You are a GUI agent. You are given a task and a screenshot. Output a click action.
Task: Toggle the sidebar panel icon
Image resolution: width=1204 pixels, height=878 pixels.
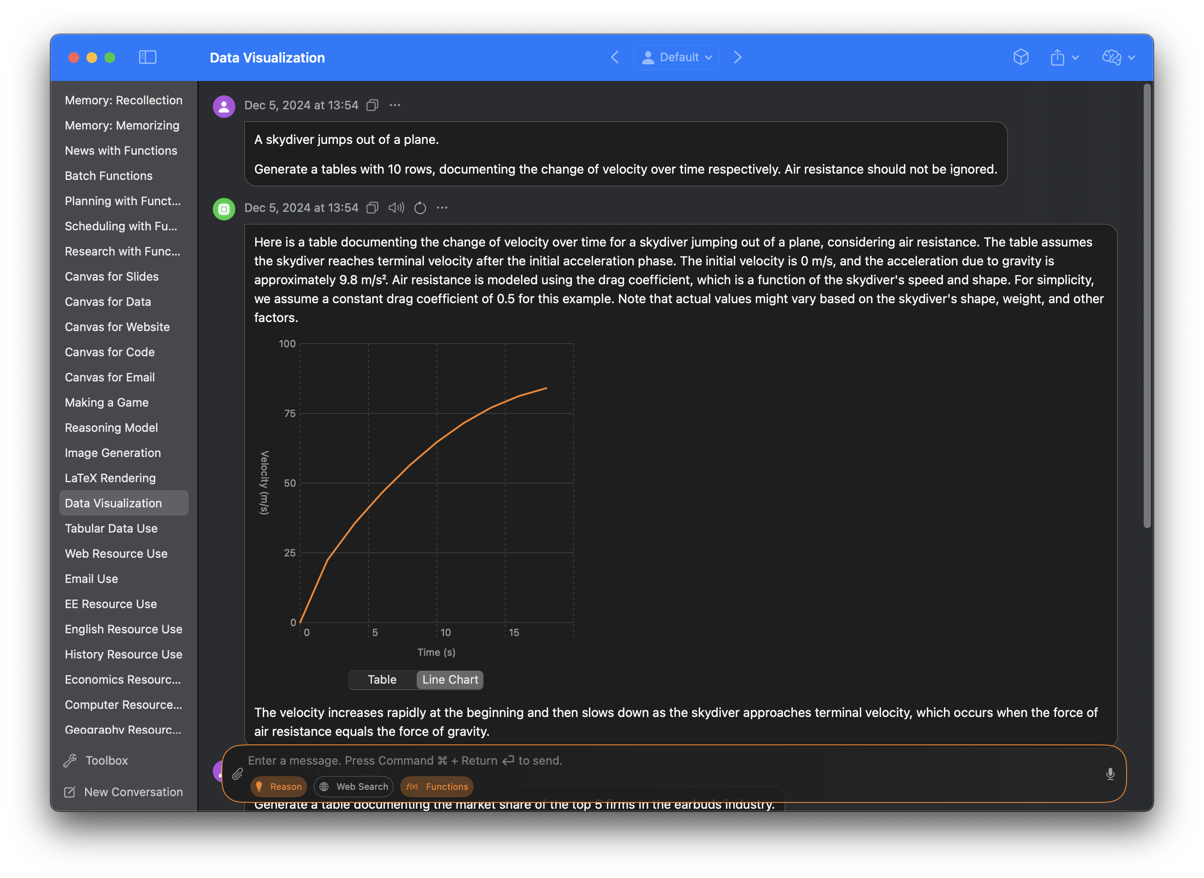147,58
